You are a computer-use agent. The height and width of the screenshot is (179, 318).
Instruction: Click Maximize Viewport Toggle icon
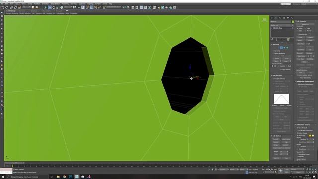[x=316, y=172]
